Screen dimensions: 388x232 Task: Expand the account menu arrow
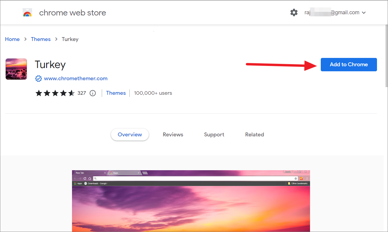point(364,12)
